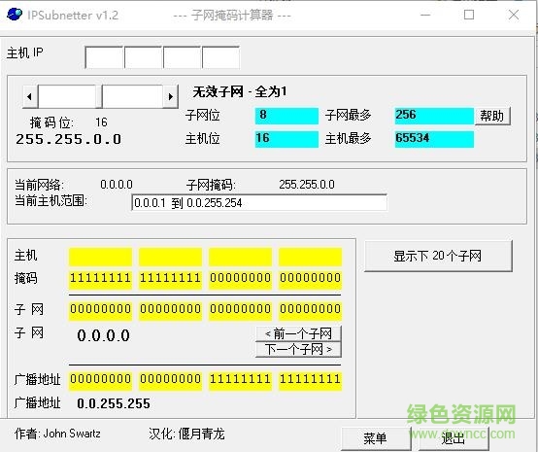Click the subnet mask value 255.255.0.0
The image size is (538, 452).
coord(307,185)
